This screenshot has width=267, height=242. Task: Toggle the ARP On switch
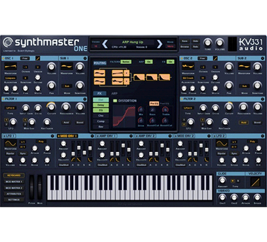click(149, 62)
